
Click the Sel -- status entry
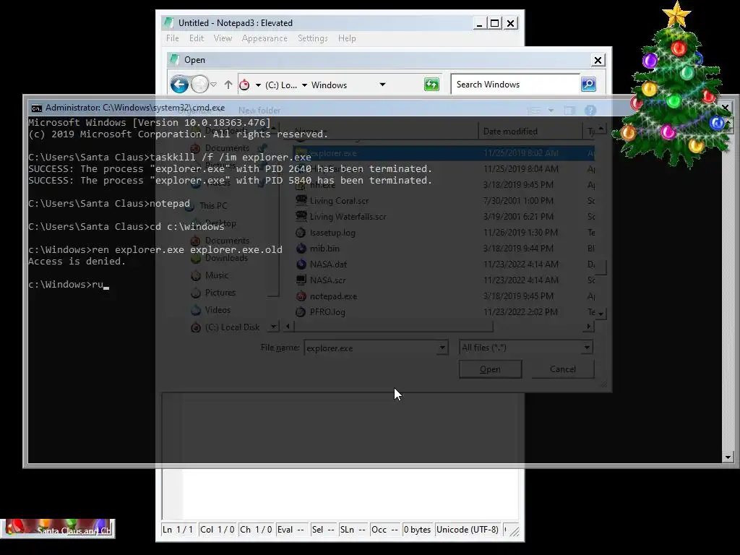click(323, 530)
